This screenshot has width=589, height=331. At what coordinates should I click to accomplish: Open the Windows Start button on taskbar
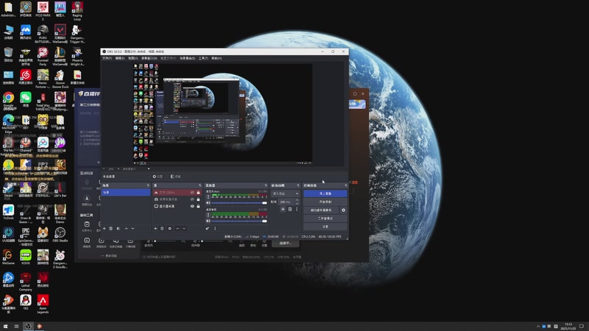pos(5,327)
